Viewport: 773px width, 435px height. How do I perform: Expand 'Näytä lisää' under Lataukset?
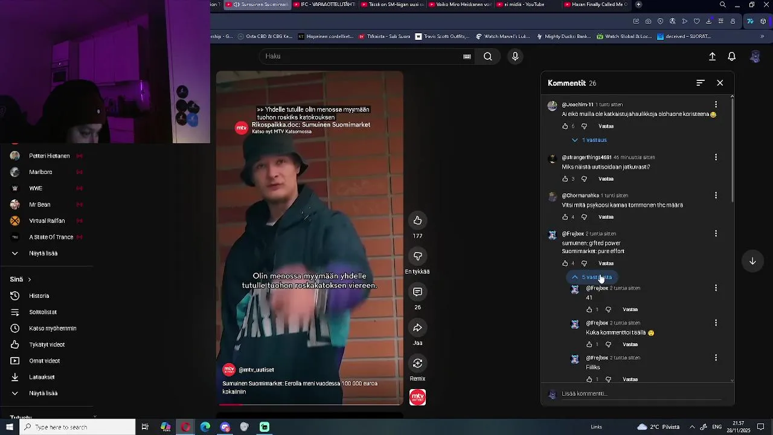[43, 393]
